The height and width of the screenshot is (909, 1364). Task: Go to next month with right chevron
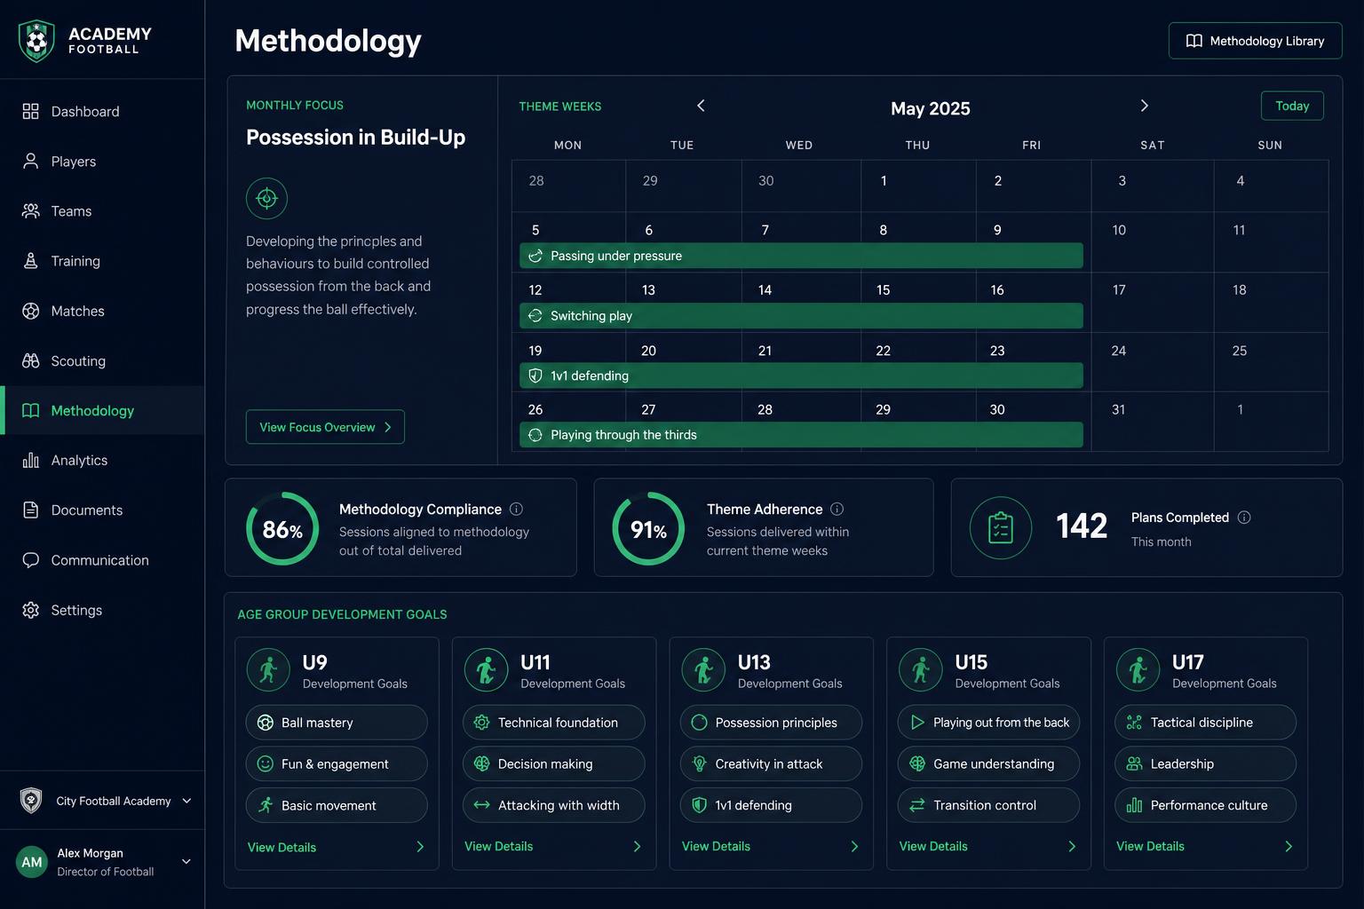(x=1144, y=106)
